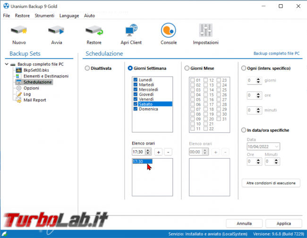Screen dimensions: 307x238
Task: Uncheck the Giovedì checkbox
Action: 135,94
